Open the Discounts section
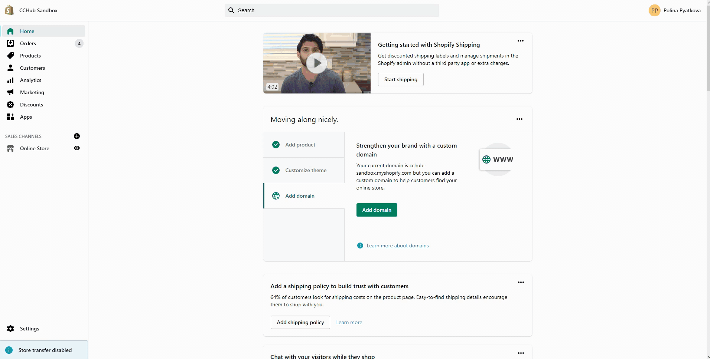 [x=32, y=105]
